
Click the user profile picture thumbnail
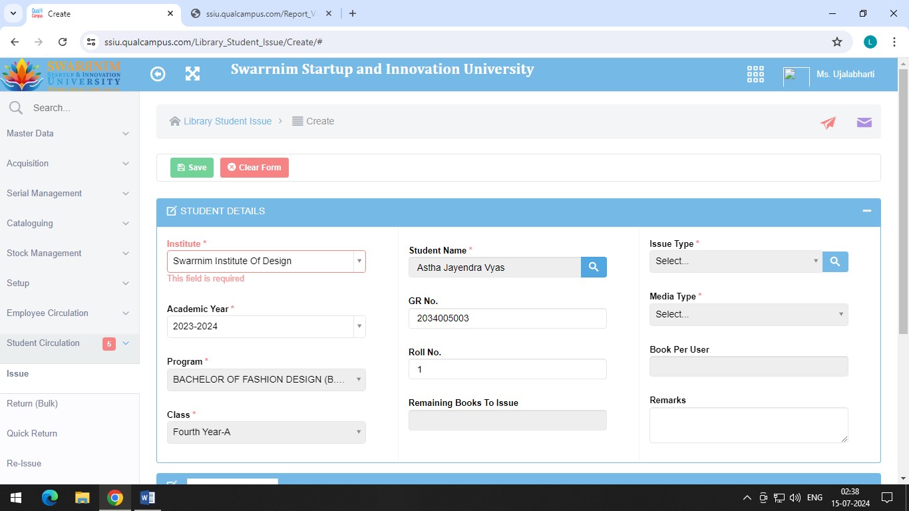point(797,77)
